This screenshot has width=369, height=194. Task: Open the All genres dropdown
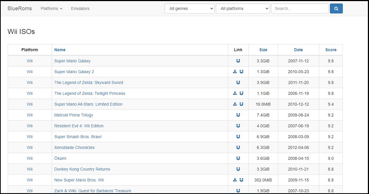189,8
